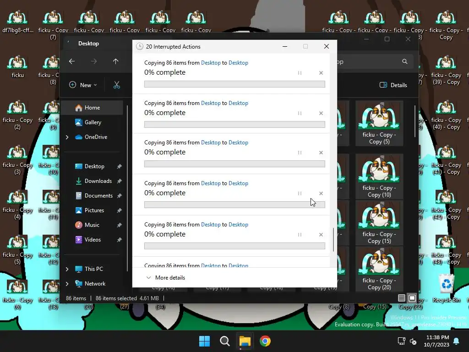
Task: Toggle the Details pane button
Action: pos(393,85)
